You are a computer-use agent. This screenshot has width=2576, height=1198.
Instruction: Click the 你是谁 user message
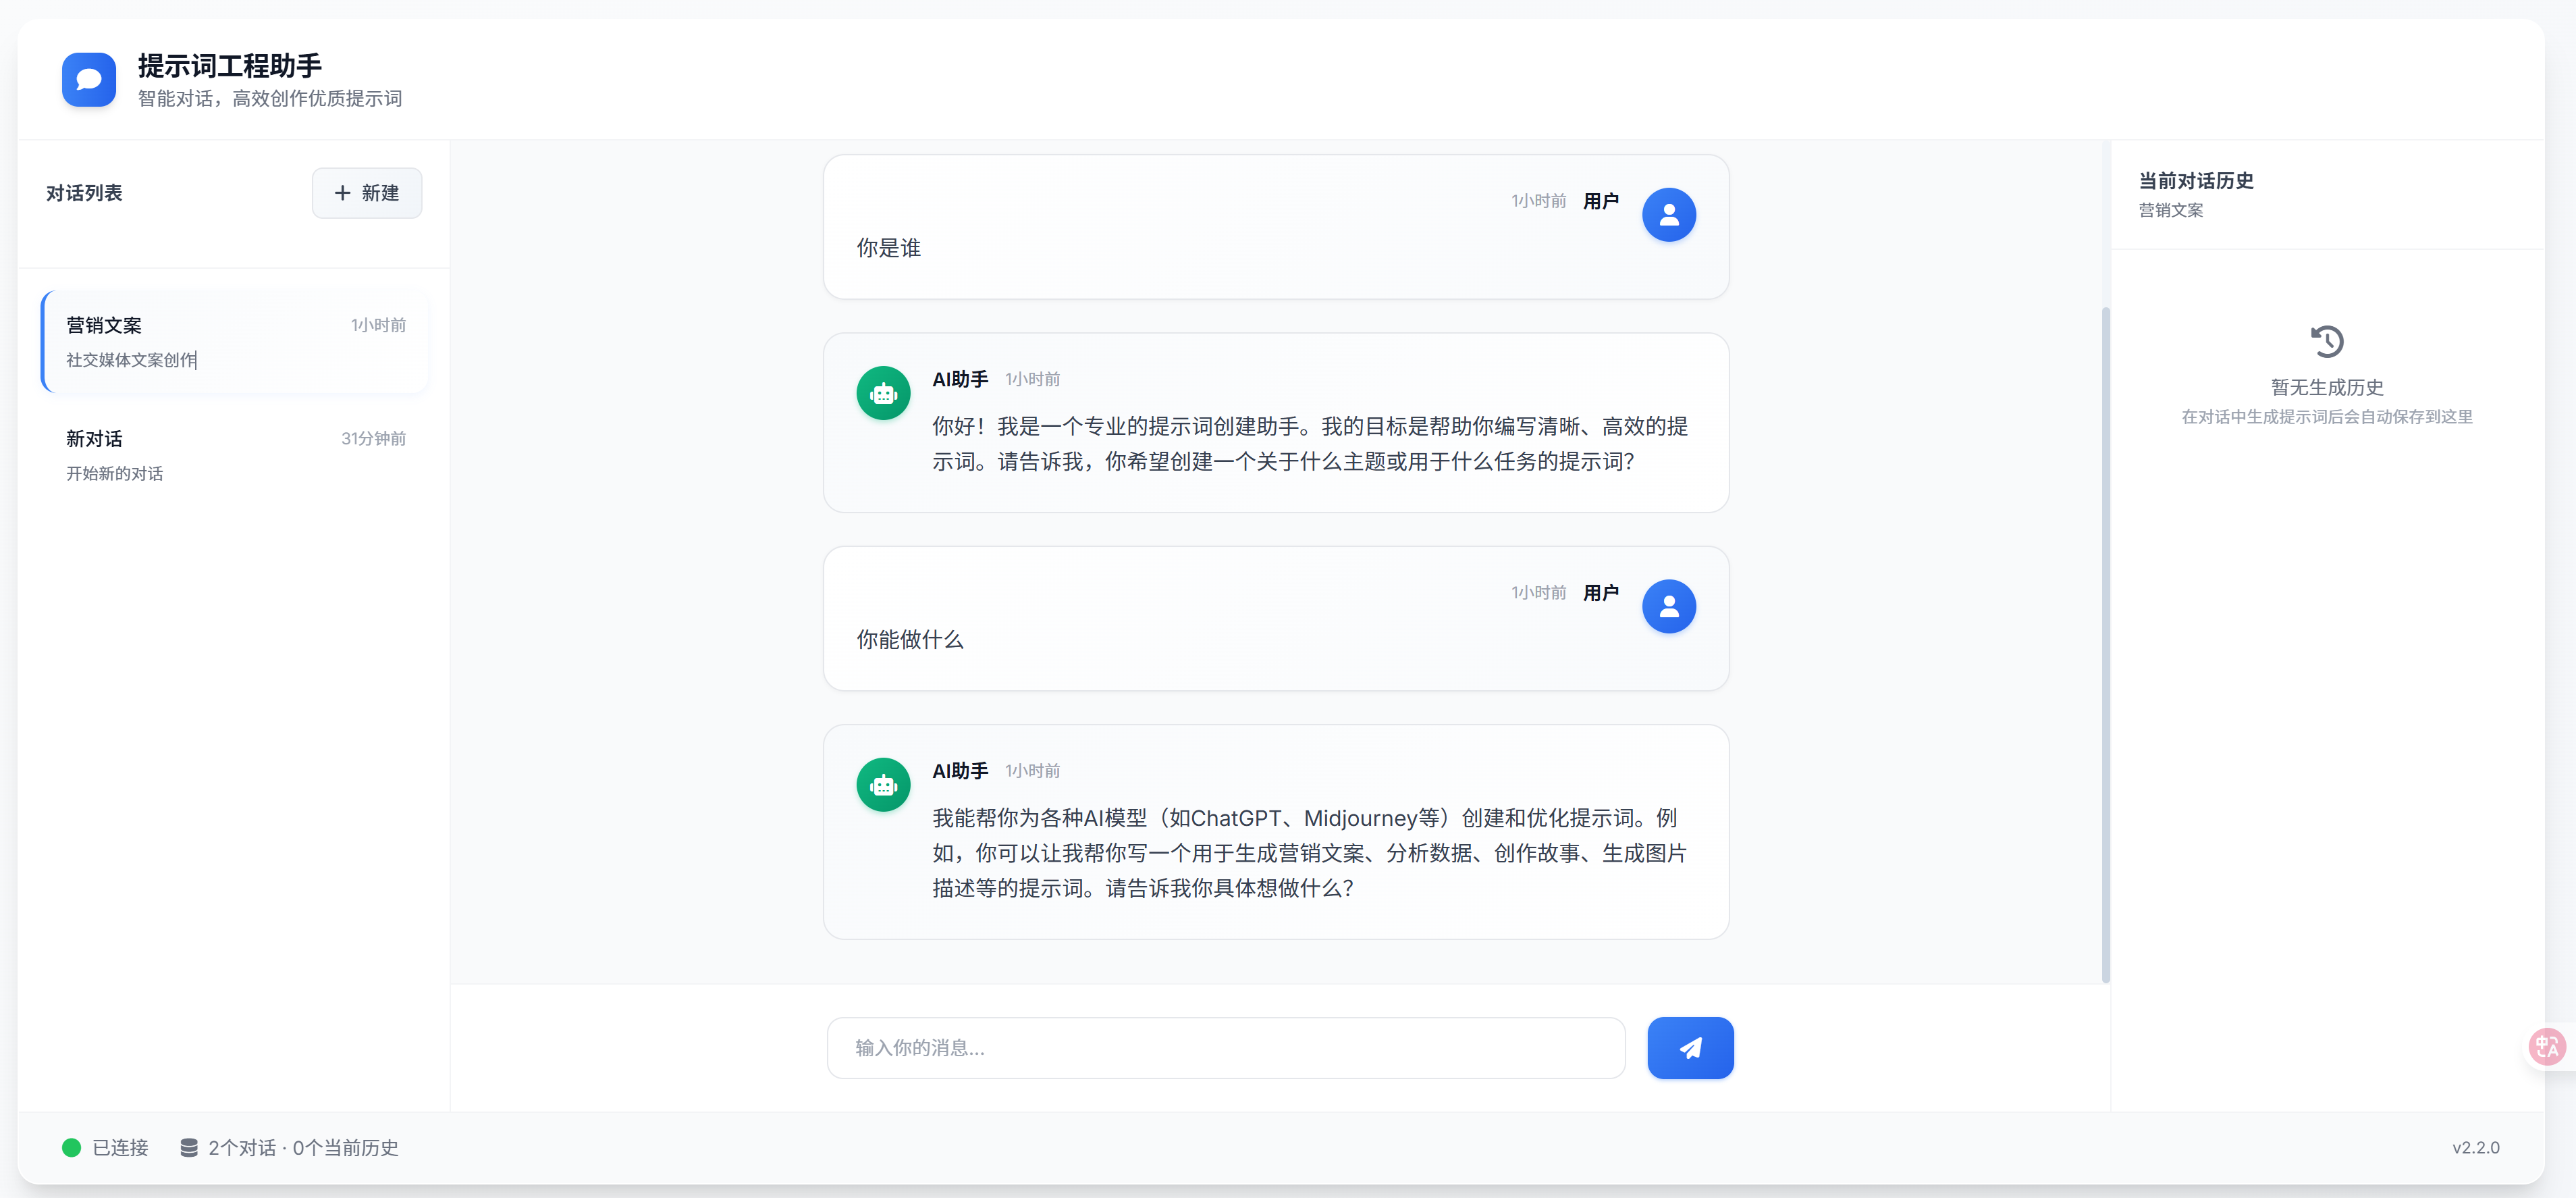pos(888,248)
